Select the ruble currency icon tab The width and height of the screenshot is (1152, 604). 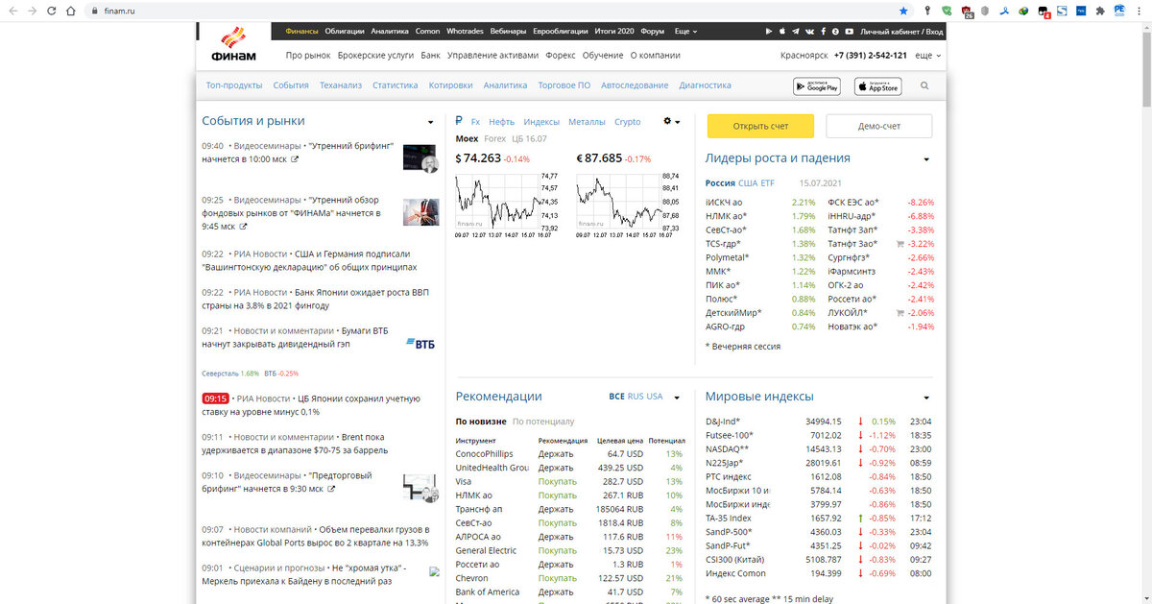point(459,121)
